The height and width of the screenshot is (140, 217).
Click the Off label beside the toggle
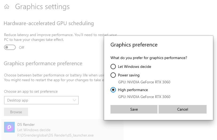(x=22, y=48)
